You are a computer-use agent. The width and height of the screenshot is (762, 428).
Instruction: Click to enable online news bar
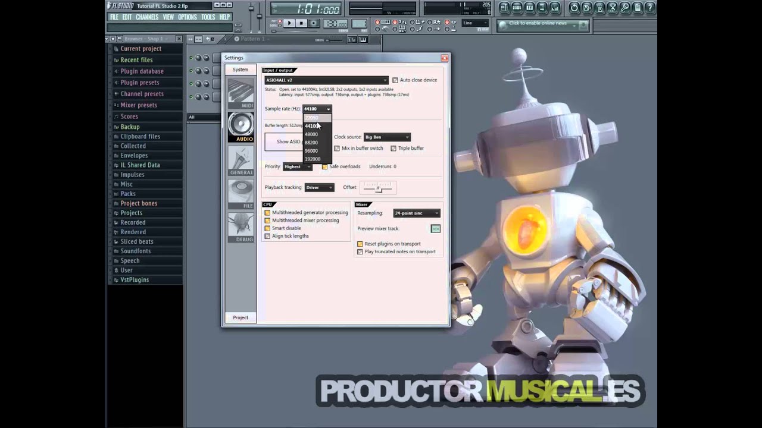tap(543, 24)
